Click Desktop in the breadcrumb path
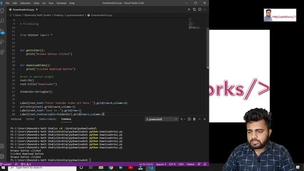304x171 pixels. 58,15
